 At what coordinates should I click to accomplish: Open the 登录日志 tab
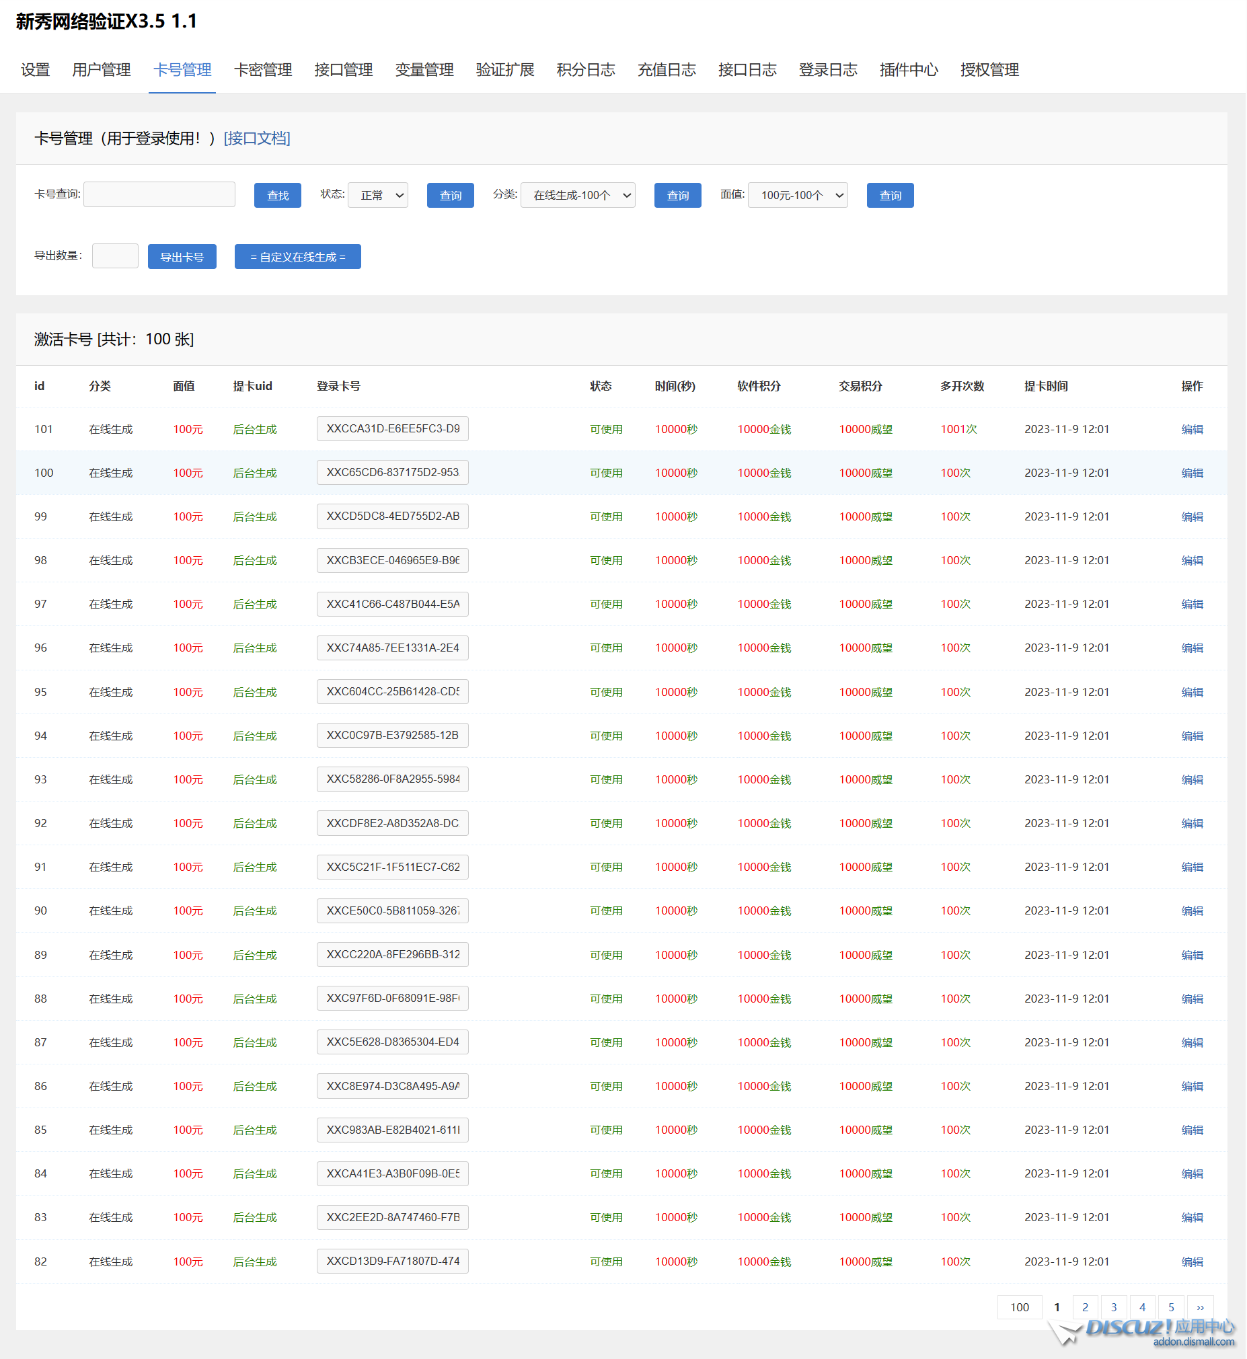828,69
